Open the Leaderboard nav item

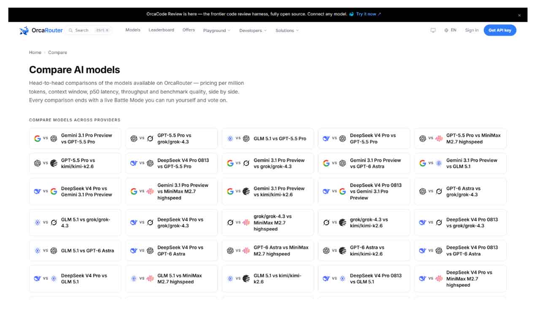pos(161,30)
